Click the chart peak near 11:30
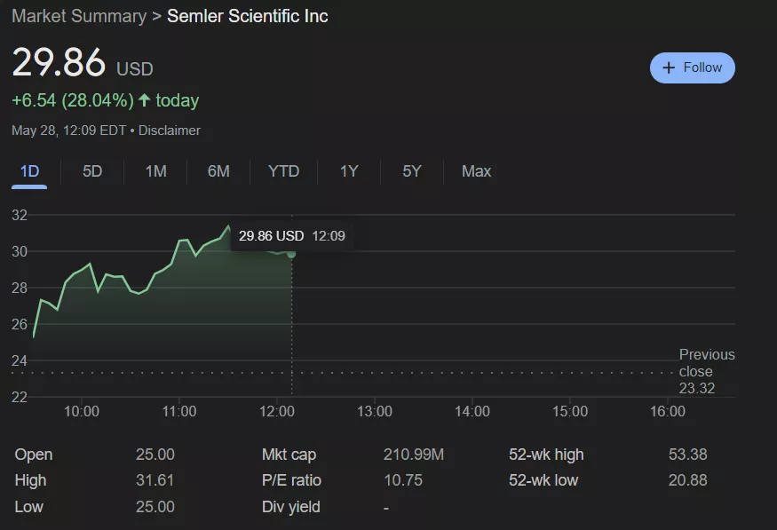777x530 pixels. [228, 225]
